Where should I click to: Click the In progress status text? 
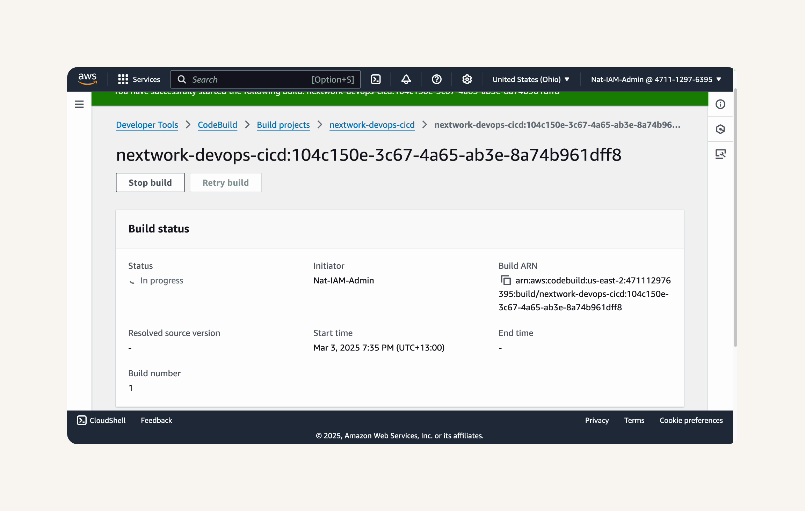pos(162,280)
